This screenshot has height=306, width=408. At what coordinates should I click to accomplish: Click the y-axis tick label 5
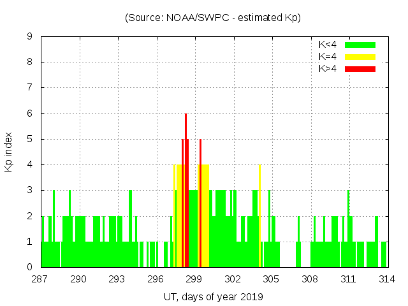(29, 139)
